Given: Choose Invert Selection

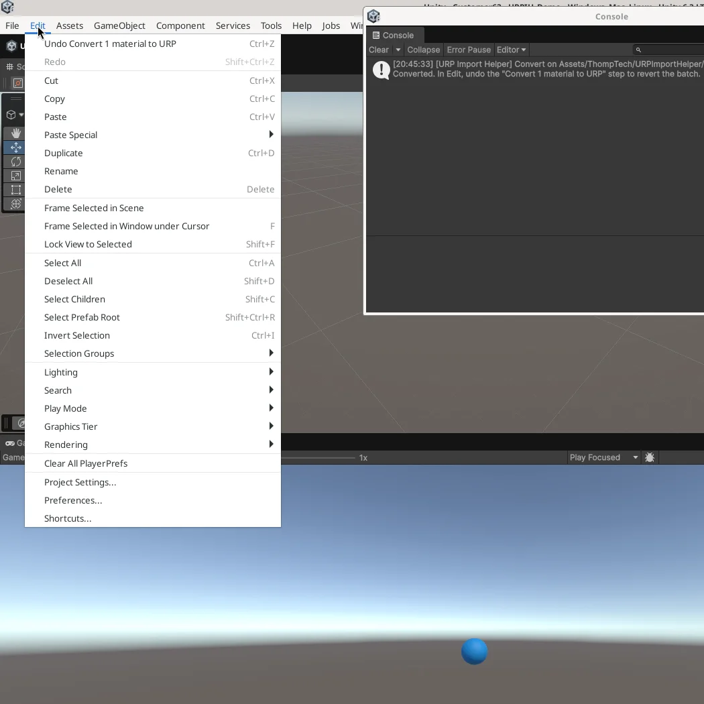Looking at the screenshot, I should point(153,335).
